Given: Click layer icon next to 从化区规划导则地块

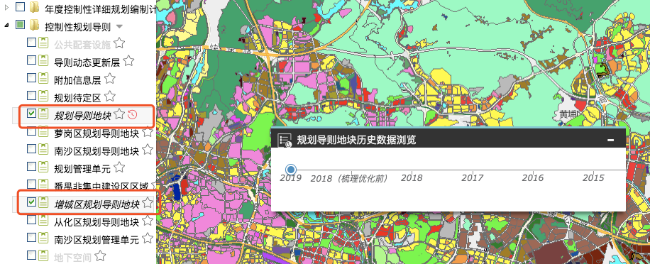Looking at the screenshot, I should 43,221.
